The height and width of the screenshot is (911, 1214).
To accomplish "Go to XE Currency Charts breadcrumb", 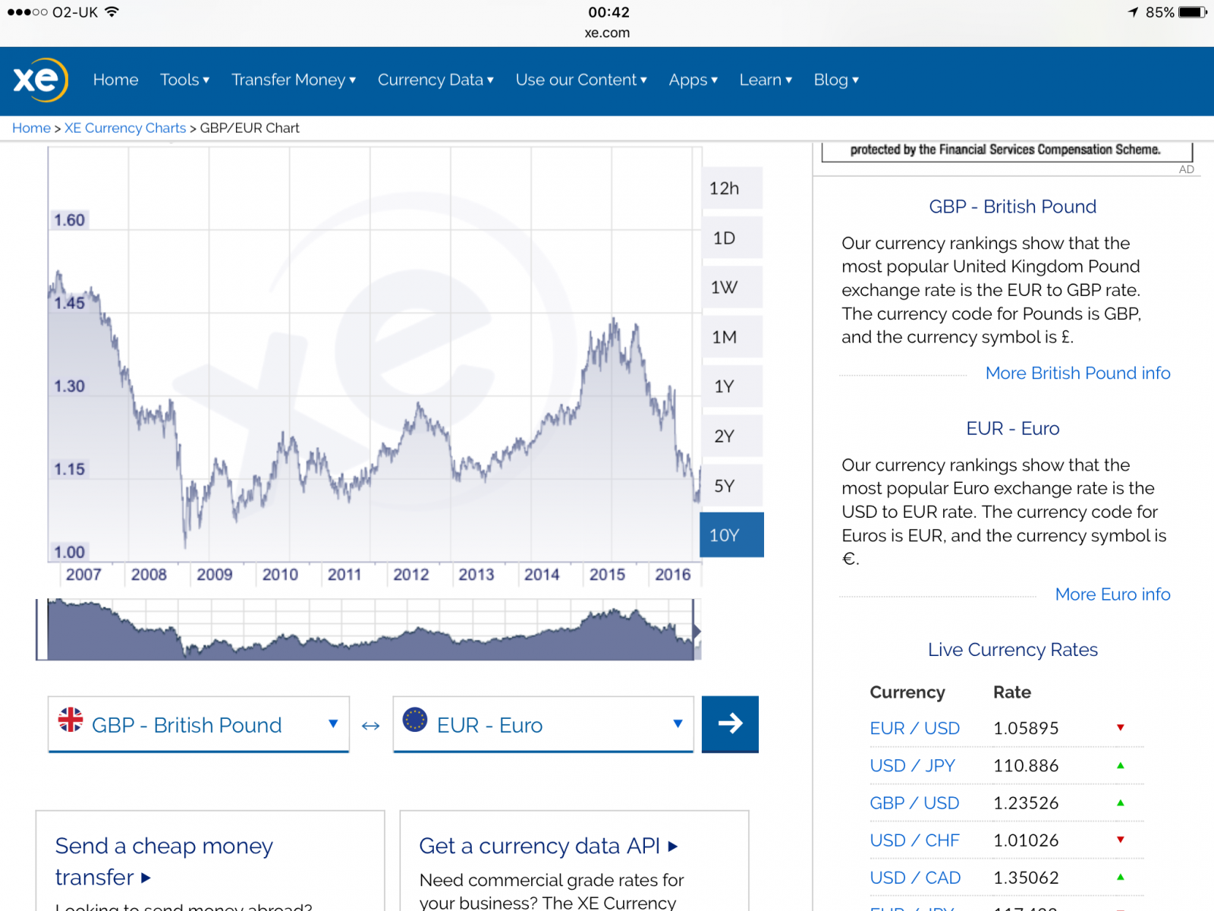I will click(125, 128).
